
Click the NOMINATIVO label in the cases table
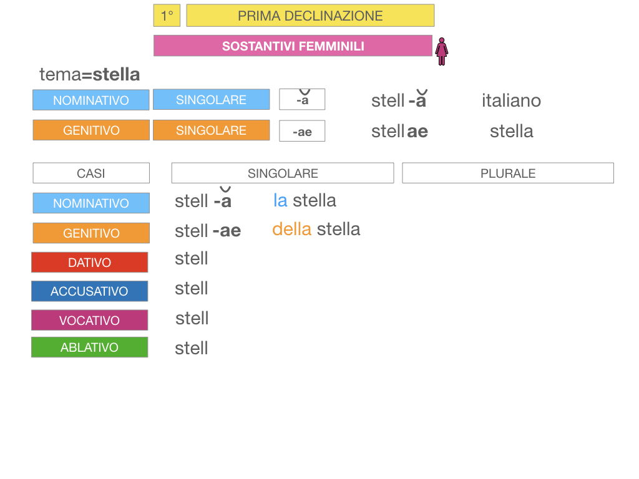(x=91, y=203)
